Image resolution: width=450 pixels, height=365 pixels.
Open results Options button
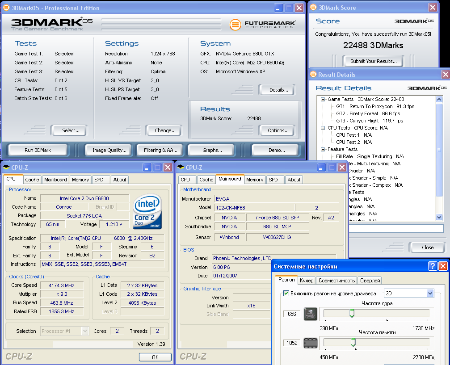[278, 130]
